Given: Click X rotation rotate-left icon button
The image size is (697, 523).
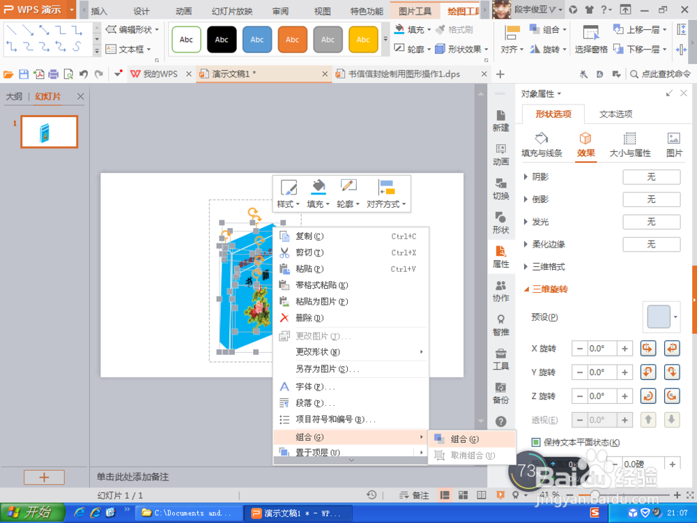Looking at the screenshot, I should [x=648, y=348].
